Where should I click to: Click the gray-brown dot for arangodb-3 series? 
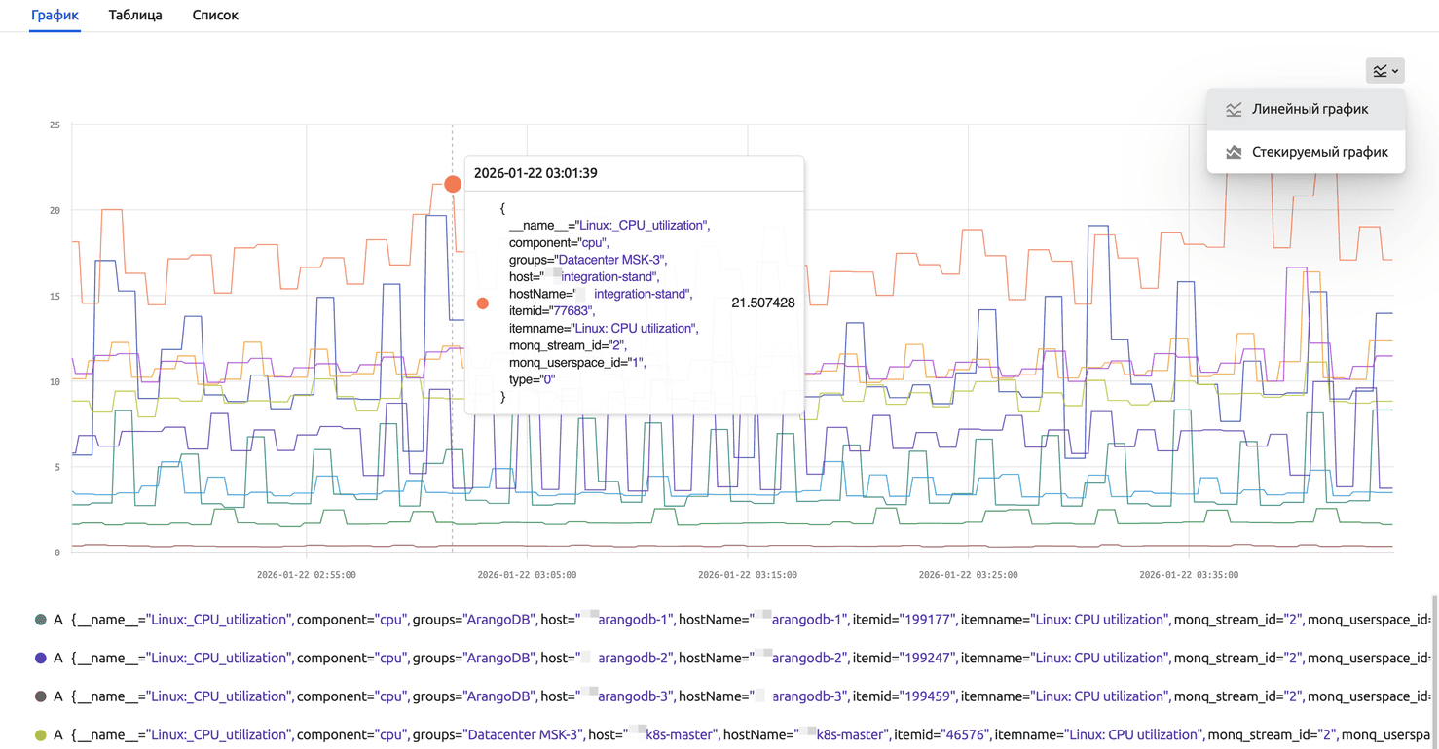[40, 696]
